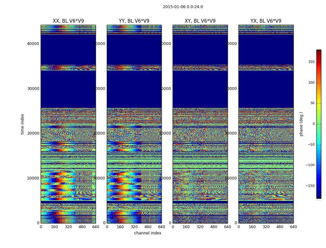Click the figure title '2015-01-06 0.0-24.0'
Image resolution: width=326 pixels, height=248 pixels.
tap(183, 7)
